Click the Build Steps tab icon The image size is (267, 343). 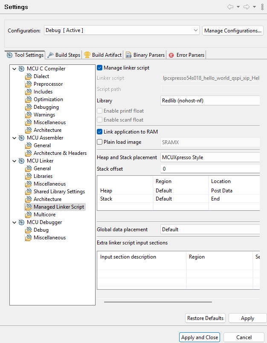coord(50,55)
